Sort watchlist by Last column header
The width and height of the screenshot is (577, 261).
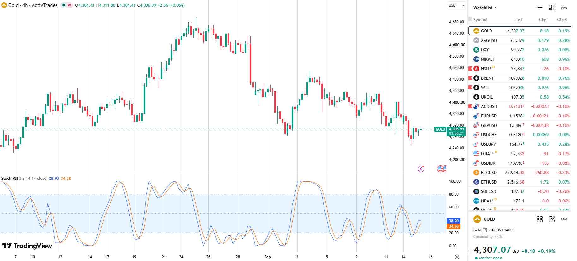coord(518,20)
